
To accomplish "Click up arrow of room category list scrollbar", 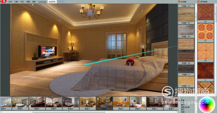I will coord(196,98).
